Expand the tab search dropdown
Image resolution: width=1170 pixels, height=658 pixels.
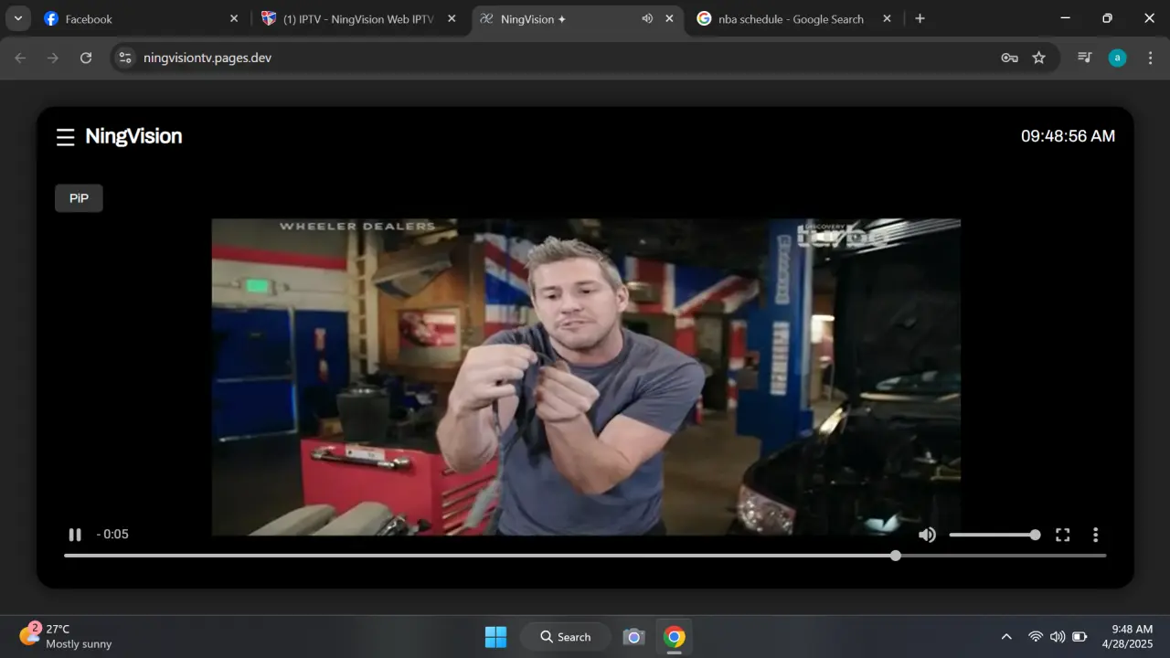click(x=17, y=18)
